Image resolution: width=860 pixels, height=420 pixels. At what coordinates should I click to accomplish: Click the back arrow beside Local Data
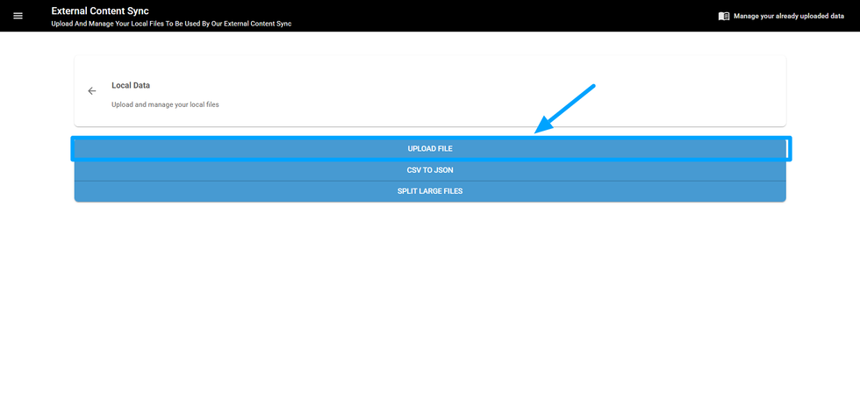point(92,91)
